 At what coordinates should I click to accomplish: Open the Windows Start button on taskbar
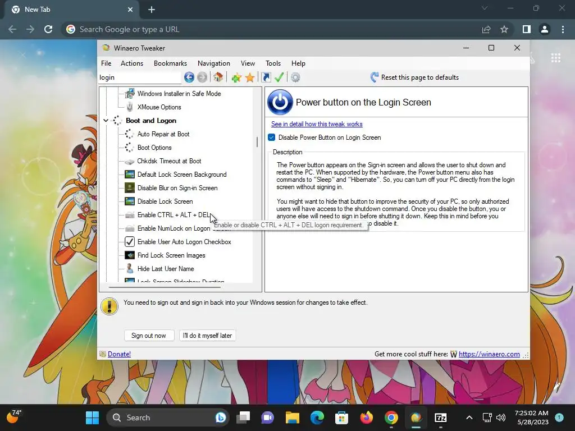93,418
